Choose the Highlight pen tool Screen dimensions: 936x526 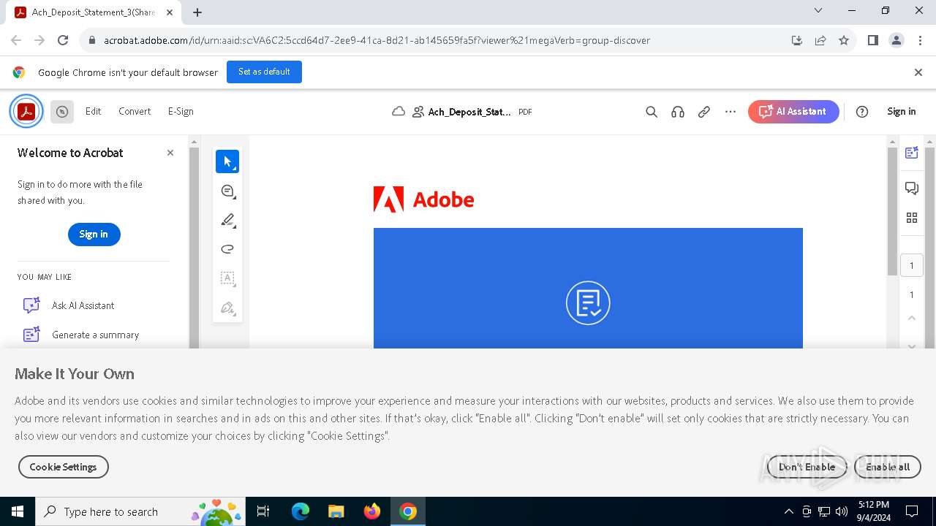point(227,220)
